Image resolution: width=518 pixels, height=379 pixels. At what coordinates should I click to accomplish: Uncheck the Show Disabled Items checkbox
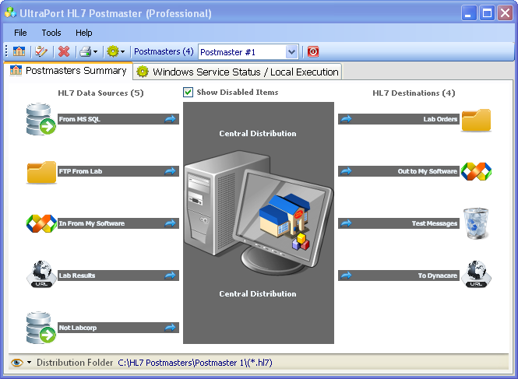[189, 93]
